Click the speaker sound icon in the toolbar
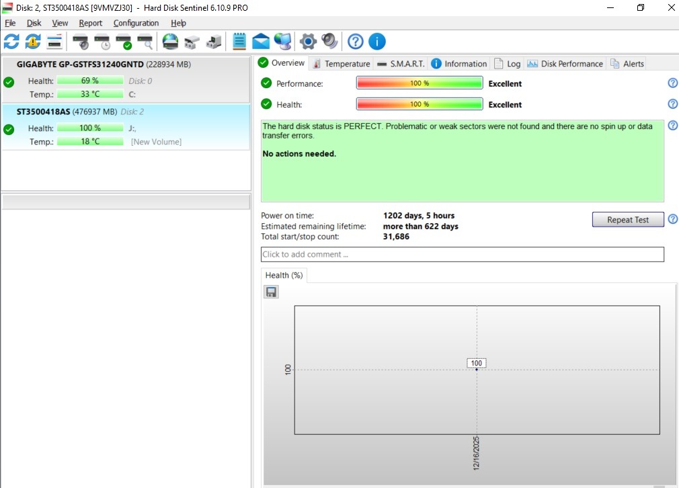Image resolution: width=679 pixels, height=488 pixels. [329, 42]
